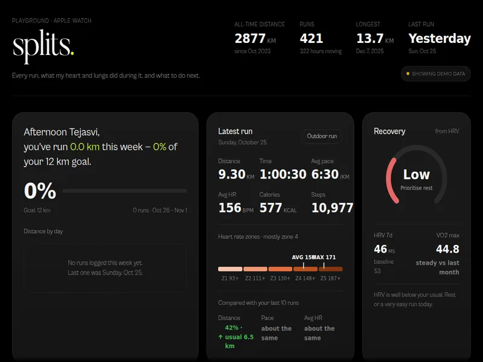This screenshot has width=483, height=362.
Task: Click 'Heart rate zones · mostly zone 4' label
Action: [x=258, y=237]
